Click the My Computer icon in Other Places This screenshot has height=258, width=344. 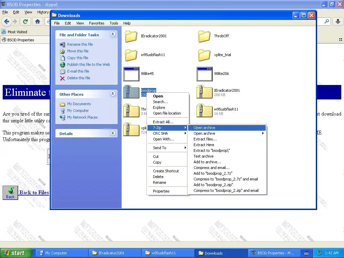pos(62,111)
